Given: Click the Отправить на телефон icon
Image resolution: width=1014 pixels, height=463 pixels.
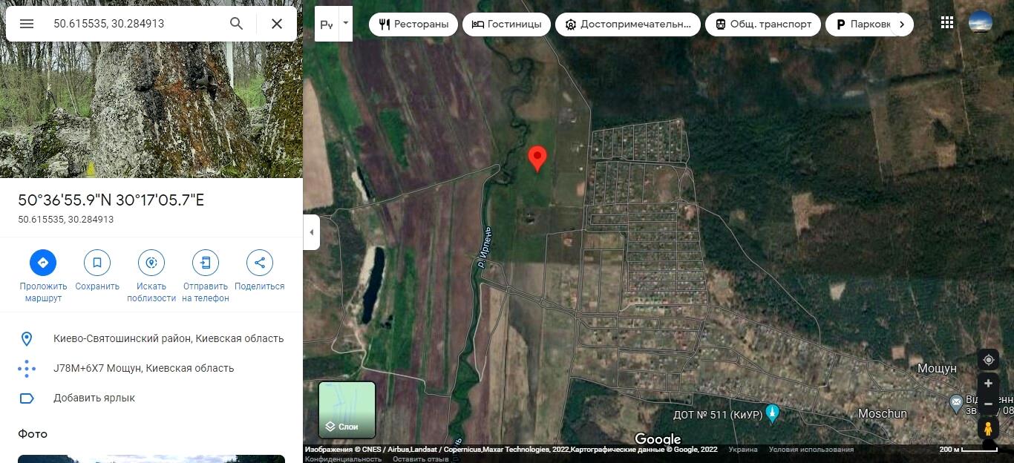Looking at the screenshot, I should (x=206, y=263).
